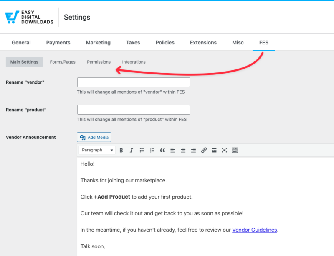This screenshot has width=334, height=256.
Task: Align text to the center
Action: pyautogui.click(x=183, y=150)
